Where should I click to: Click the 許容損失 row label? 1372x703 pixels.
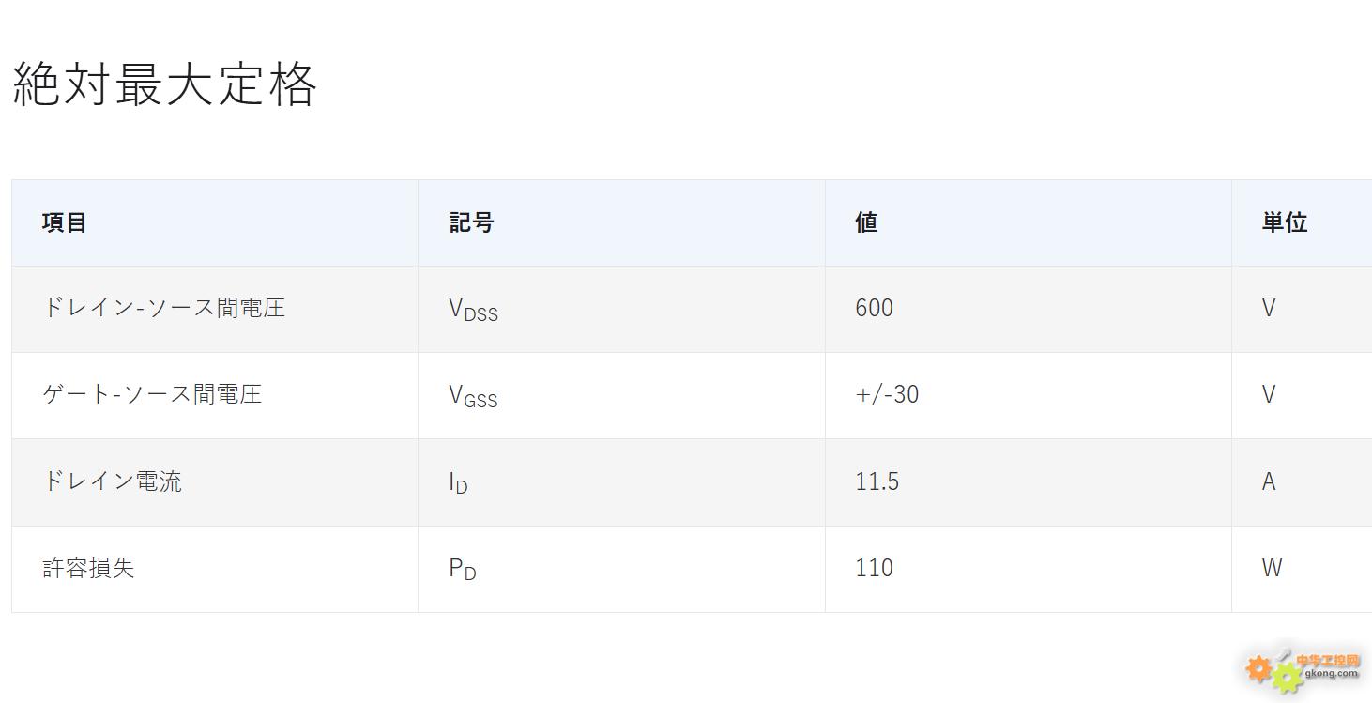(x=88, y=568)
